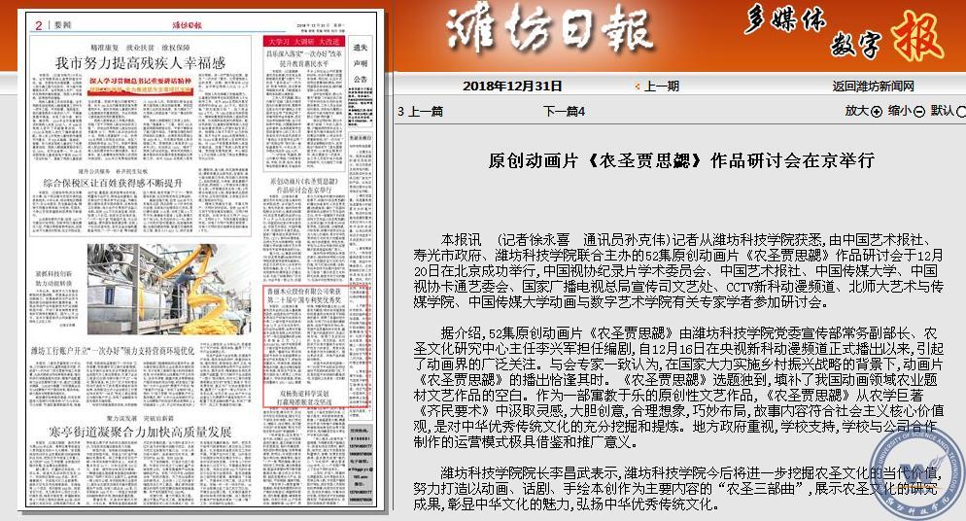966x521 pixels.
Task: Click subheading 提升公共服务 补齐民生短板
Action: coord(113,170)
